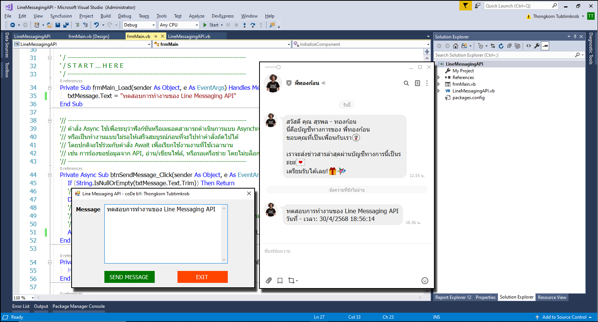The image size is (598, 322).
Task: Click the Uncomment selected lines icon
Action: click(x=85, y=25)
